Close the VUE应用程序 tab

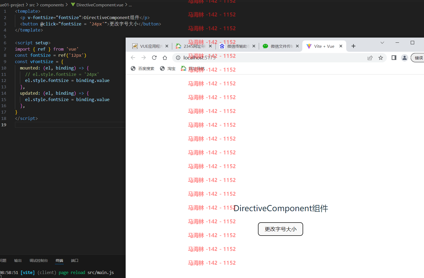point(167,46)
